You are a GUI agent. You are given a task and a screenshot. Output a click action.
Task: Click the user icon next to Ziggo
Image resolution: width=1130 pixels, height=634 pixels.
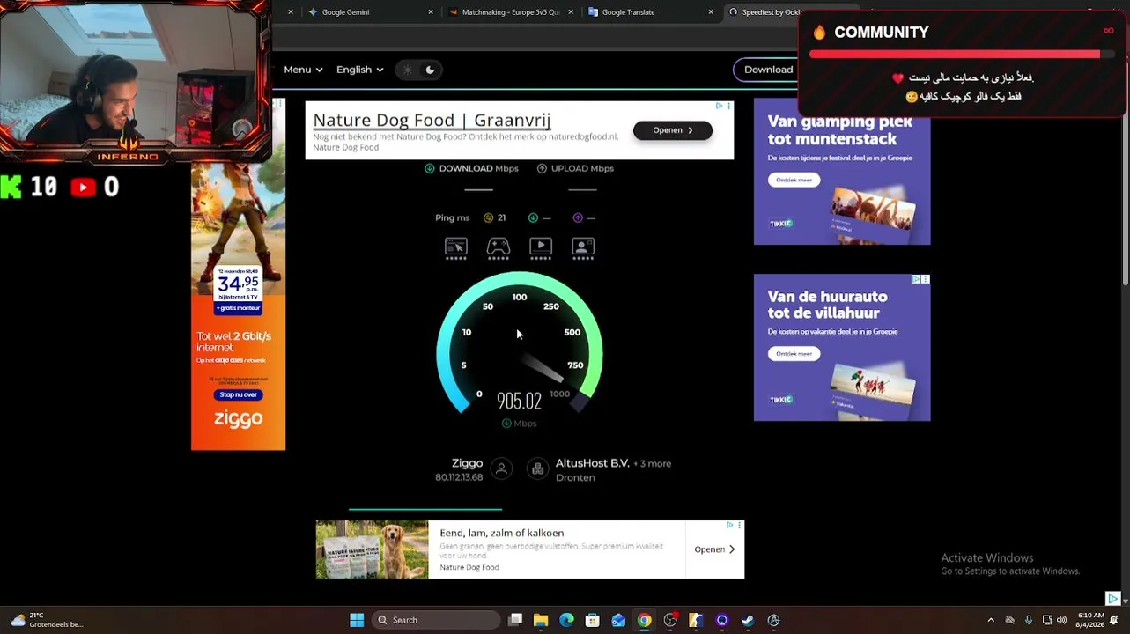click(x=501, y=469)
